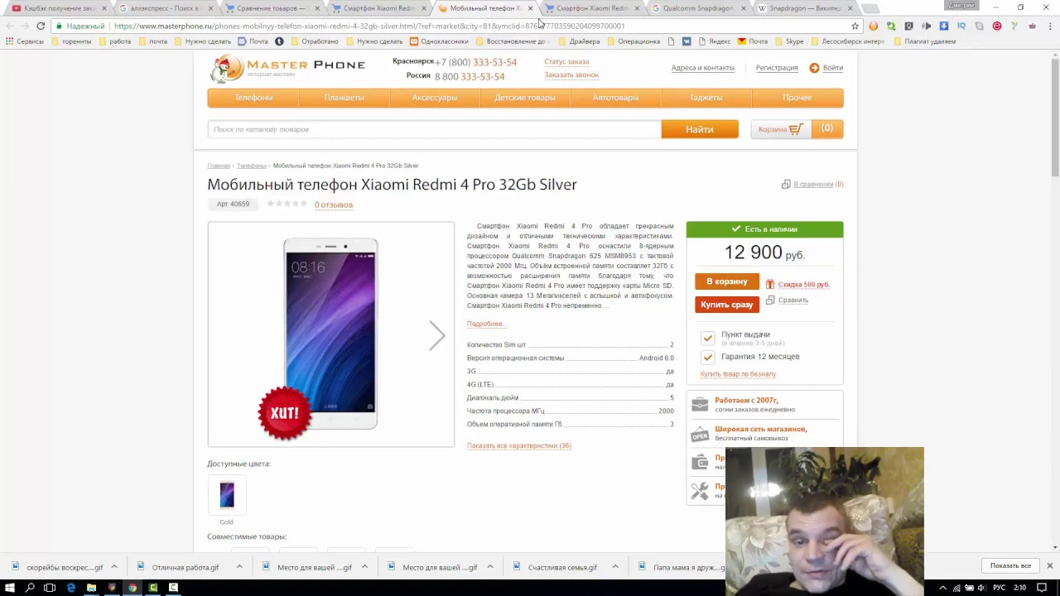This screenshot has width=1060, height=596.
Task: Open the 'Аксессуары' menu category
Action: pos(435,98)
